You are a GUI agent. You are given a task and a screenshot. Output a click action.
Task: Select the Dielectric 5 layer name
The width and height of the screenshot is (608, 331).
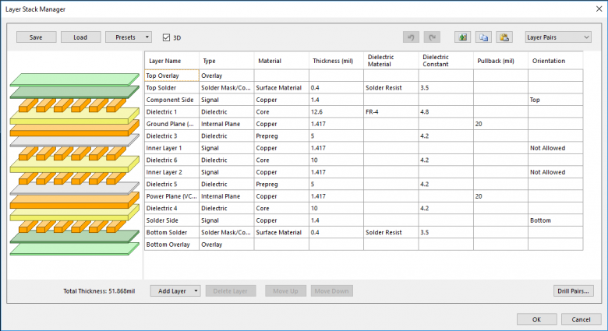(171, 184)
